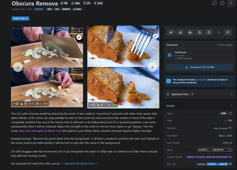The width and height of the screenshot is (237, 170).
Task: Click the AUTOV2 hash type label
Action: (x=203, y=150)
